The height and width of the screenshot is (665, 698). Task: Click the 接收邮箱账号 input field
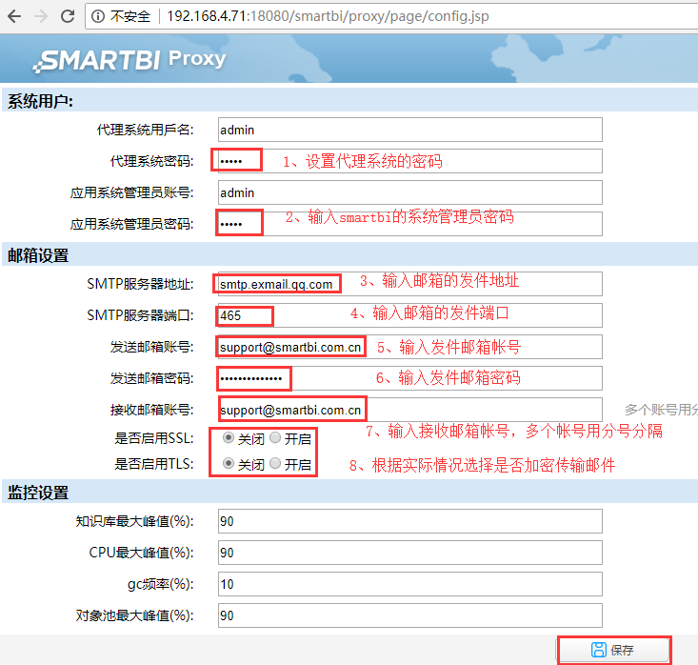click(410, 410)
